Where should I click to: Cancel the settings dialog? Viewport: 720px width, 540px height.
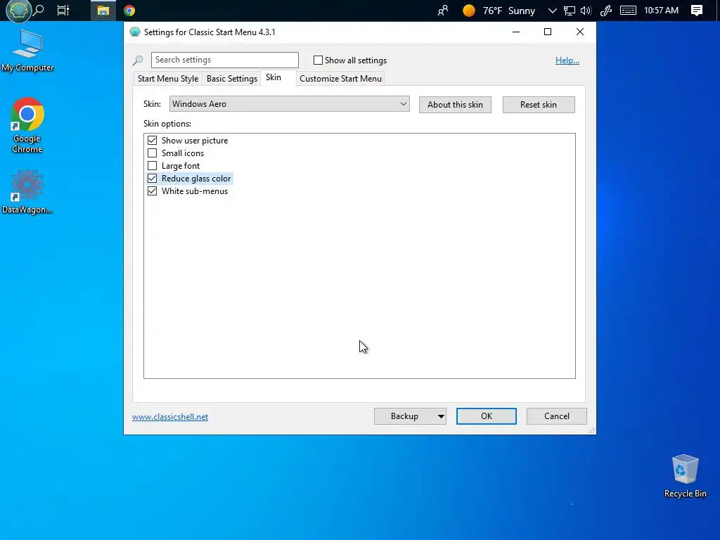point(557,416)
